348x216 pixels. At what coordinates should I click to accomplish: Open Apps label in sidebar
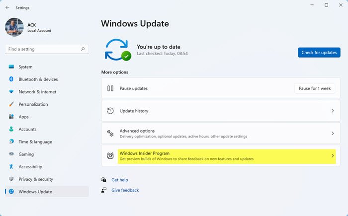(23, 117)
